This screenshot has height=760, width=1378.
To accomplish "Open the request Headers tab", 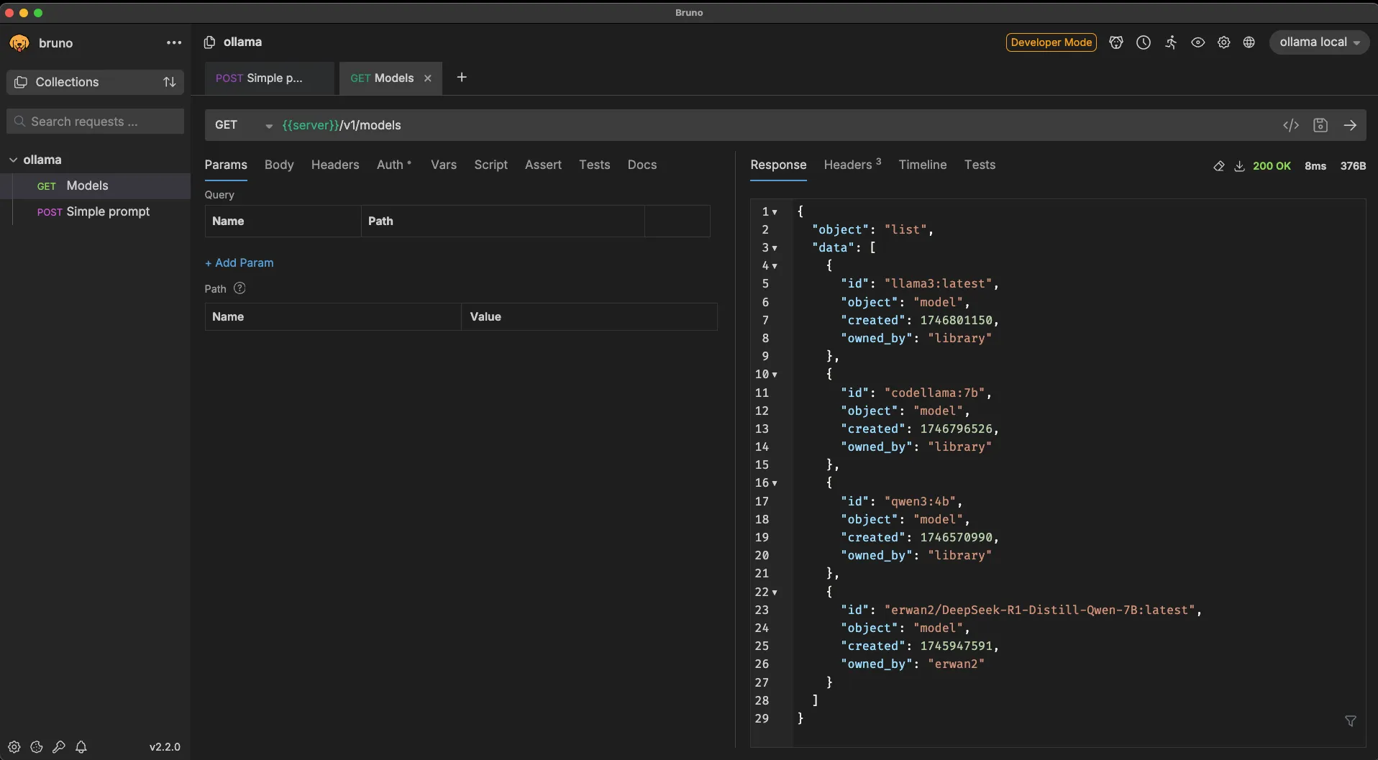I will click(335, 165).
